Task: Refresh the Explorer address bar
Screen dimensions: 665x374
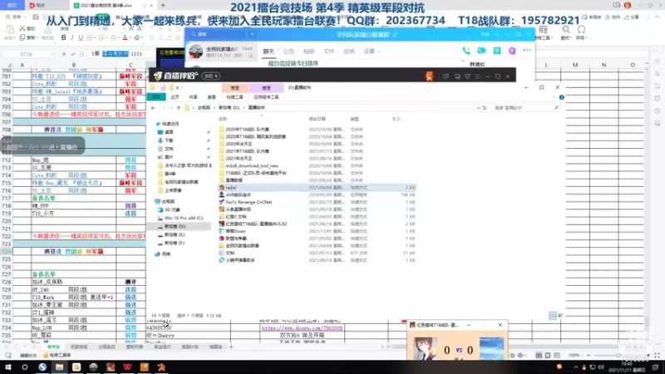Action: click(x=485, y=108)
